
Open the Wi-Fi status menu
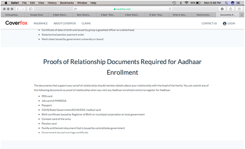tap(186, 3)
